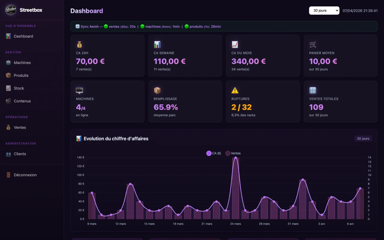The width and height of the screenshot is (384, 240).
Task: Click the Contenus clapperboard icon
Action: pyautogui.click(x=9, y=101)
